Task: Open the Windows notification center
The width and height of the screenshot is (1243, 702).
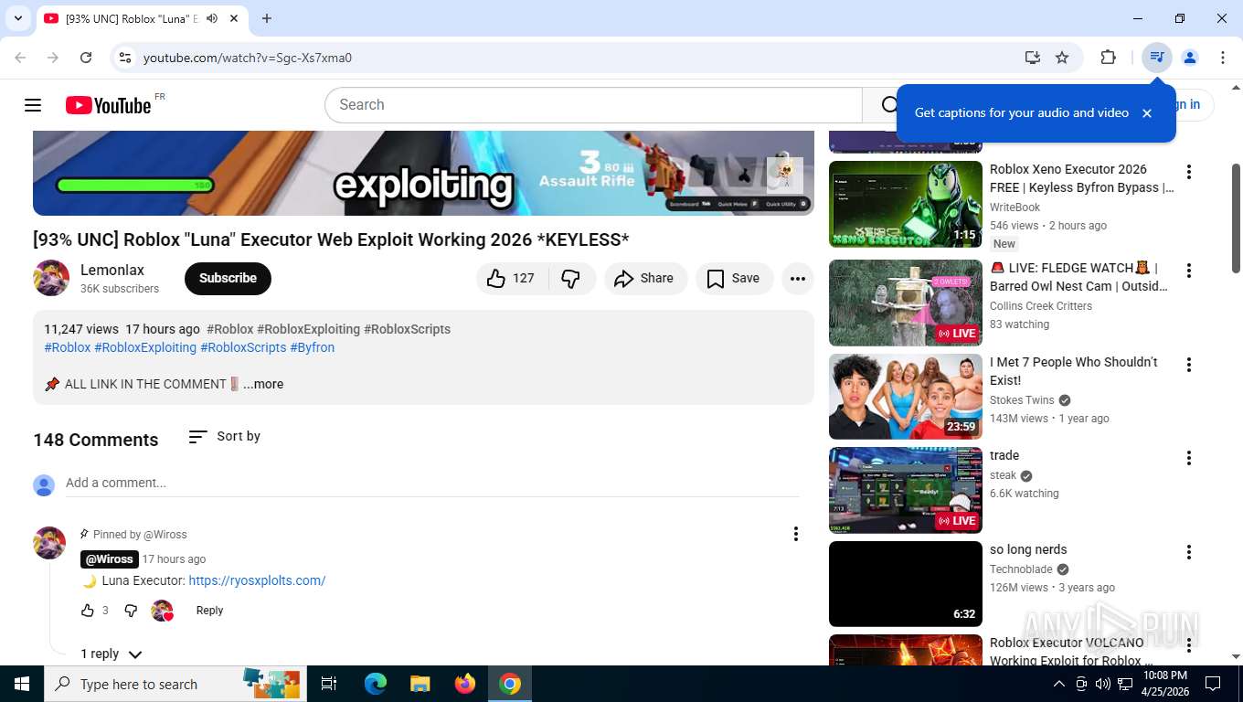Action: coord(1213,684)
